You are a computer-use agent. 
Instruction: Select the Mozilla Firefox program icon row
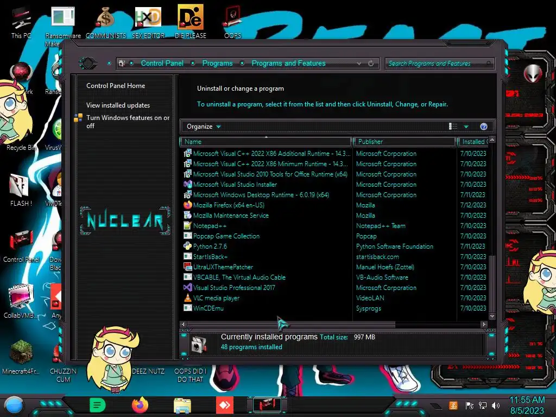[266, 205]
